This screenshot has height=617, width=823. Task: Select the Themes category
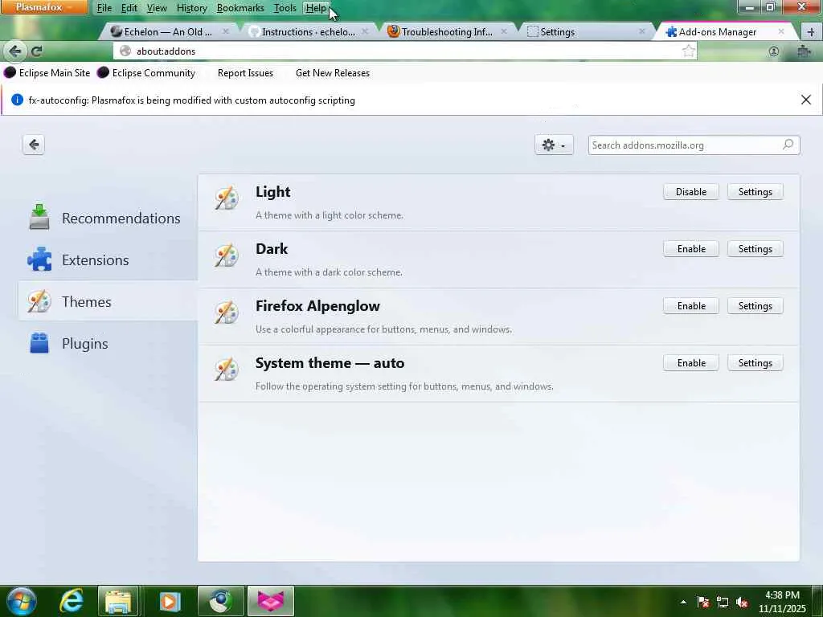108,302
